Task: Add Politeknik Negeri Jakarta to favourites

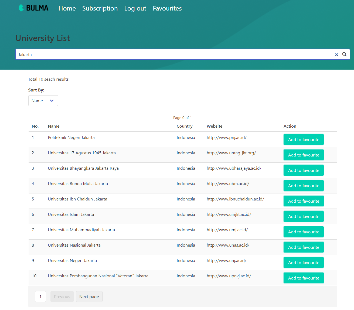Action: tap(303, 139)
